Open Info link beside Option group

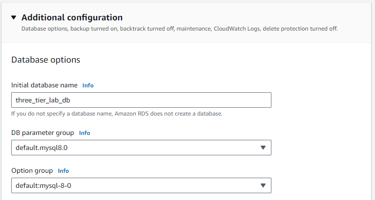pos(63,171)
